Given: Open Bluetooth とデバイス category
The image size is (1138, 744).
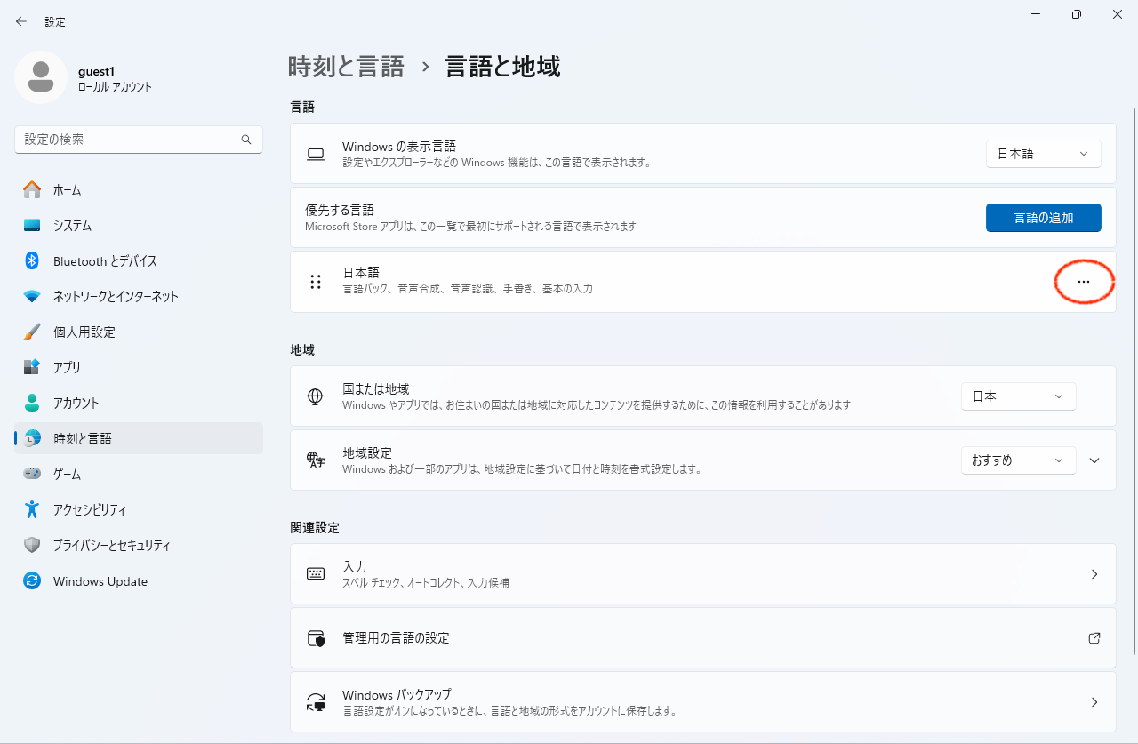Looking at the screenshot, I should [x=139, y=260].
